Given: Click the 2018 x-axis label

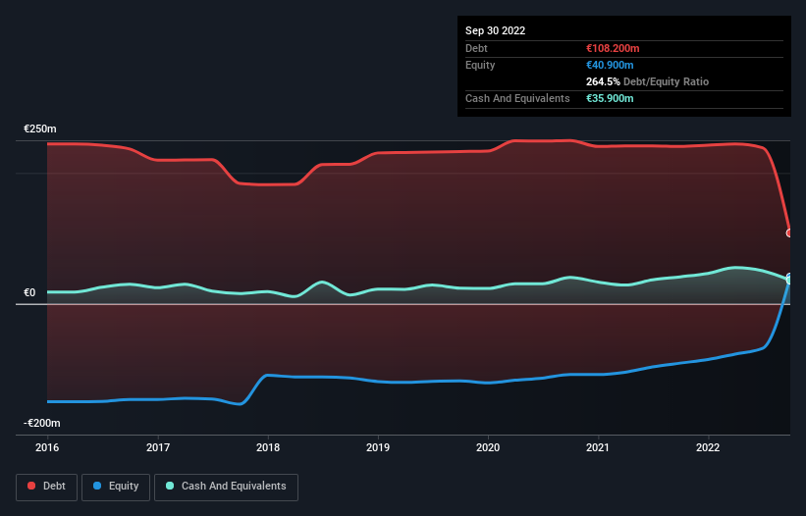Looking at the screenshot, I should (268, 447).
